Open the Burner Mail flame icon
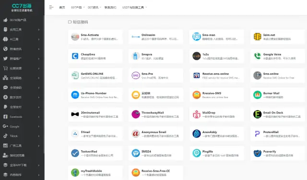The width and height of the screenshot is (307, 180). point(257,95)
